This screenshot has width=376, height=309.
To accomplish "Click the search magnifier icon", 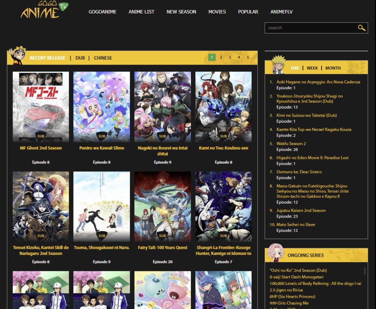I will 362,28.
